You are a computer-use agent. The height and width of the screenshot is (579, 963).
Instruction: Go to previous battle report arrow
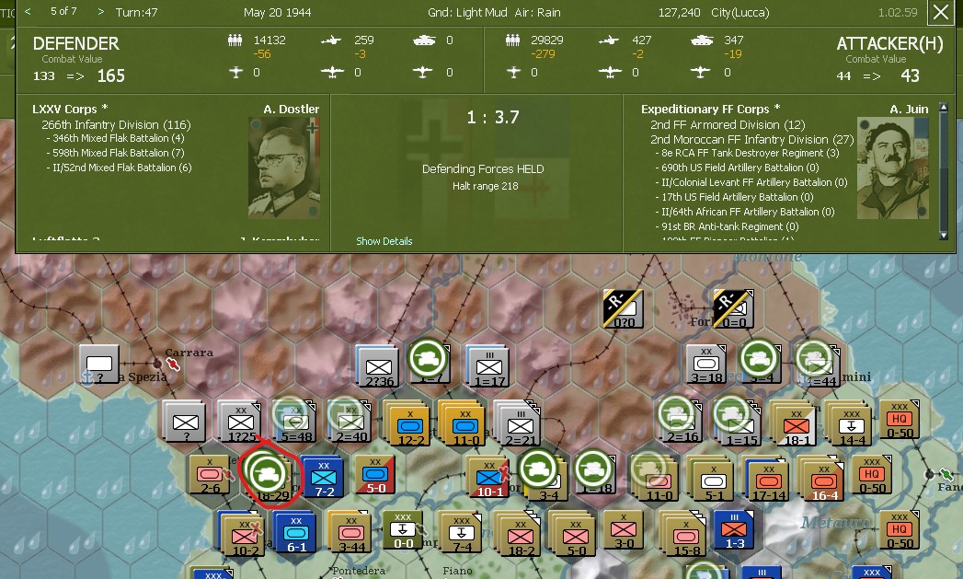coord(28,12)
